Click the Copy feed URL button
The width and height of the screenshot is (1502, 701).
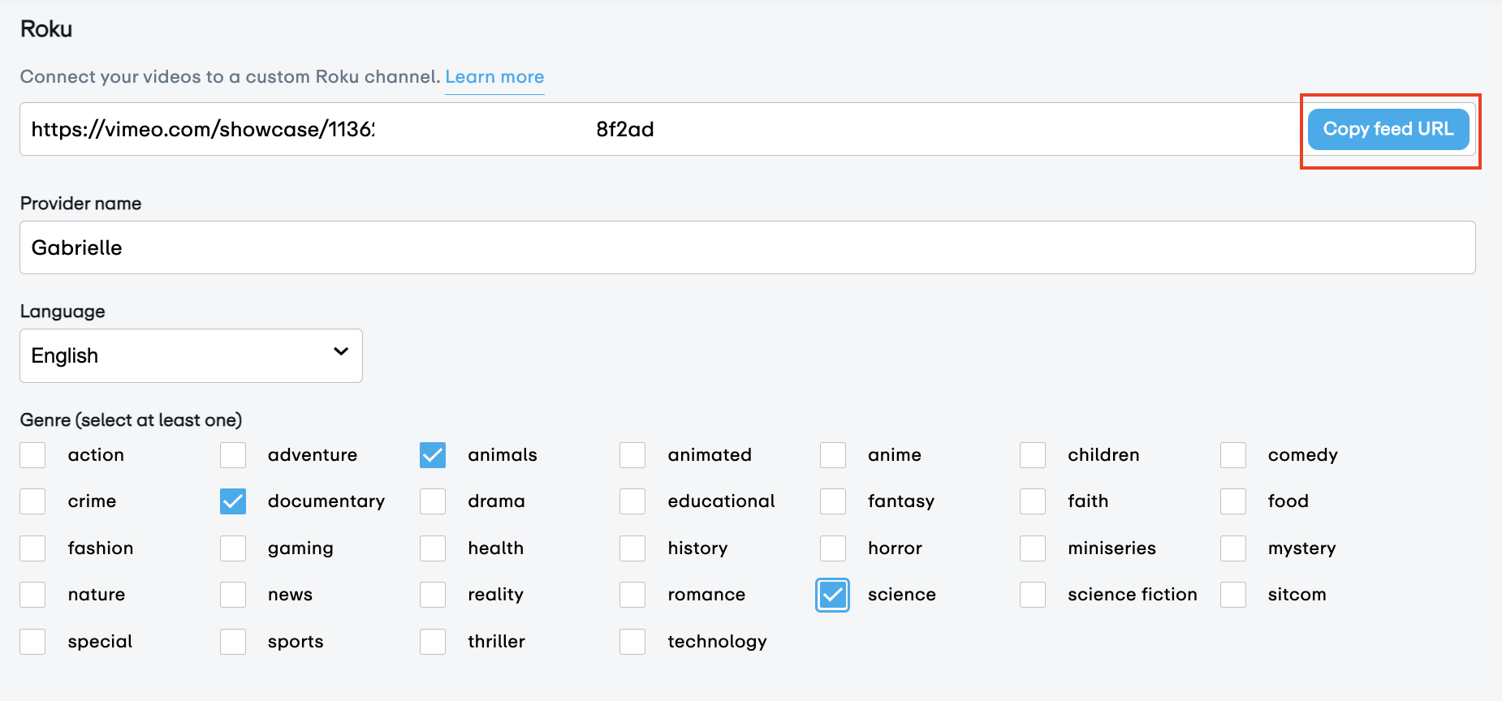tap(1388, 129)
